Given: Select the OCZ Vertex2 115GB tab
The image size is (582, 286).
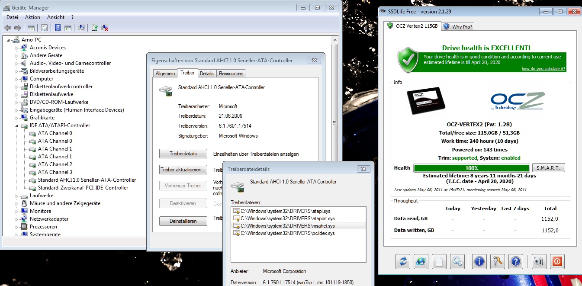Looking at the screenshot, I should (412, 26).
